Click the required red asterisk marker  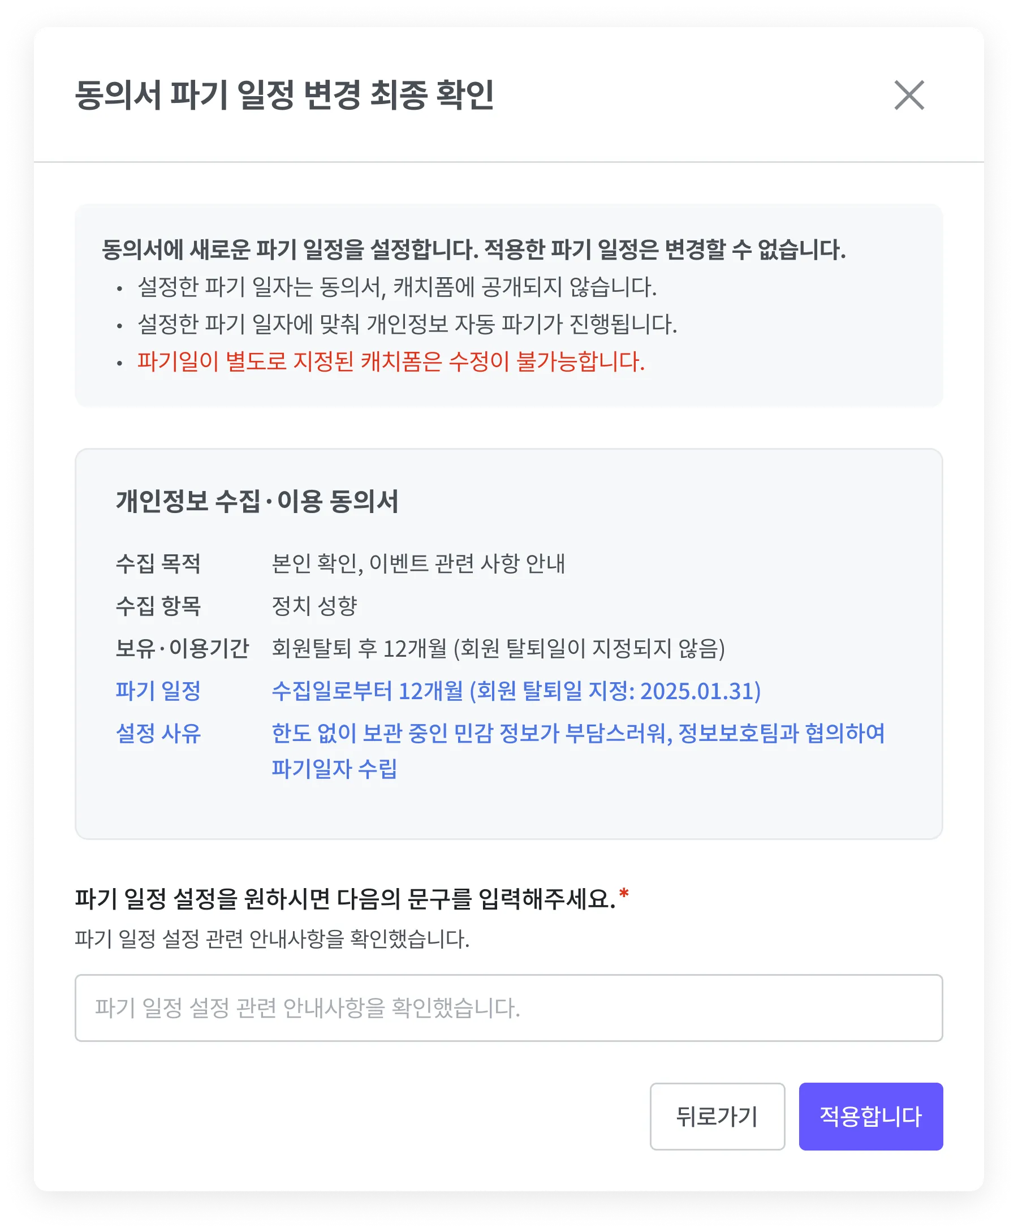coord(624,894)
